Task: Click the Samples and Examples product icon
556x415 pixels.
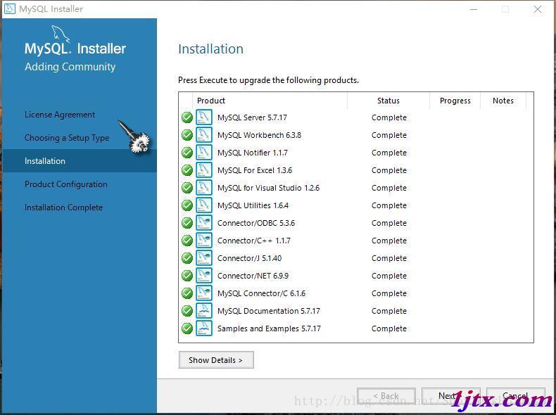Action: 204,328
